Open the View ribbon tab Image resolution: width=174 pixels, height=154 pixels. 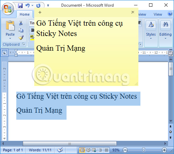158,14
